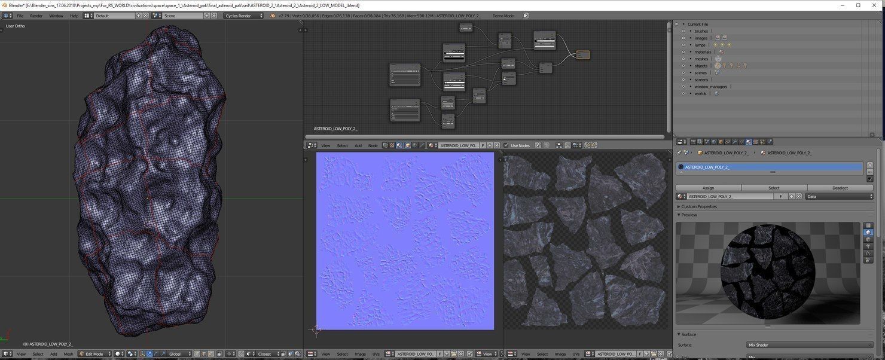Open the Texture properties tab icon
885x360 pixels.
(756, 142)
